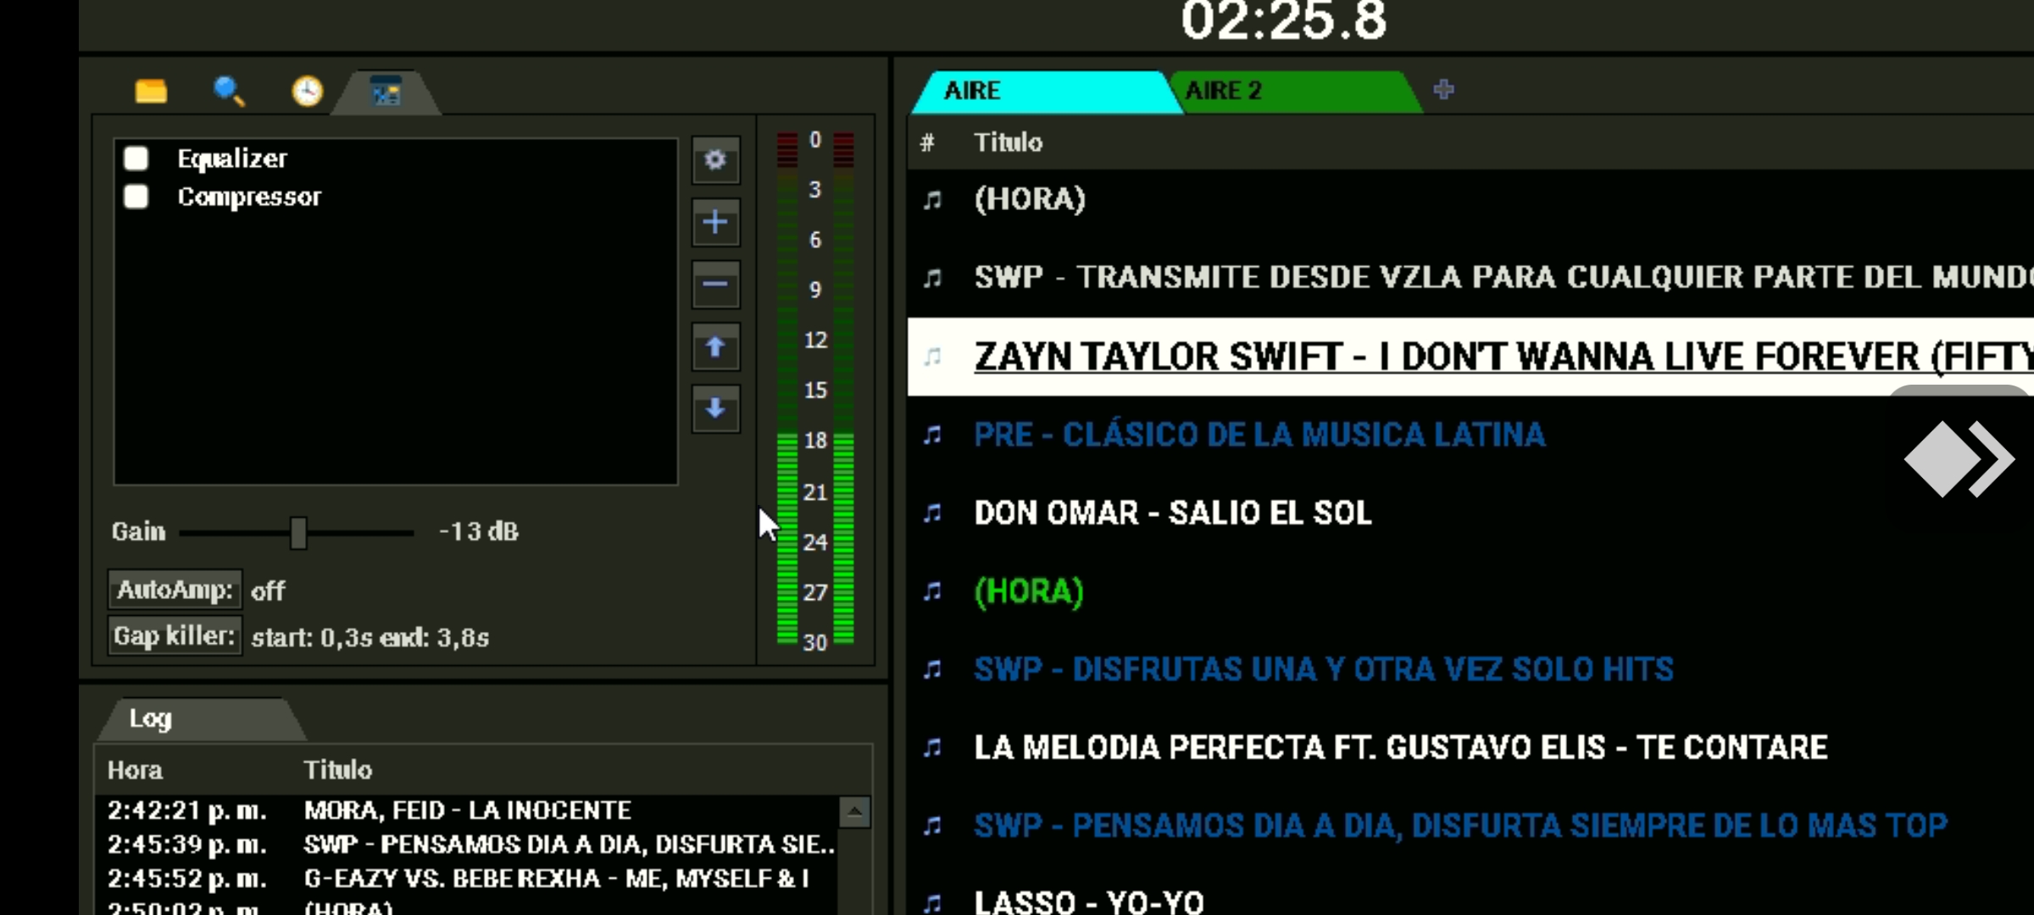This screenshot has width=2034, height=915.
Task: Enable the Compressor checkbox
Action: coord(136,197)
